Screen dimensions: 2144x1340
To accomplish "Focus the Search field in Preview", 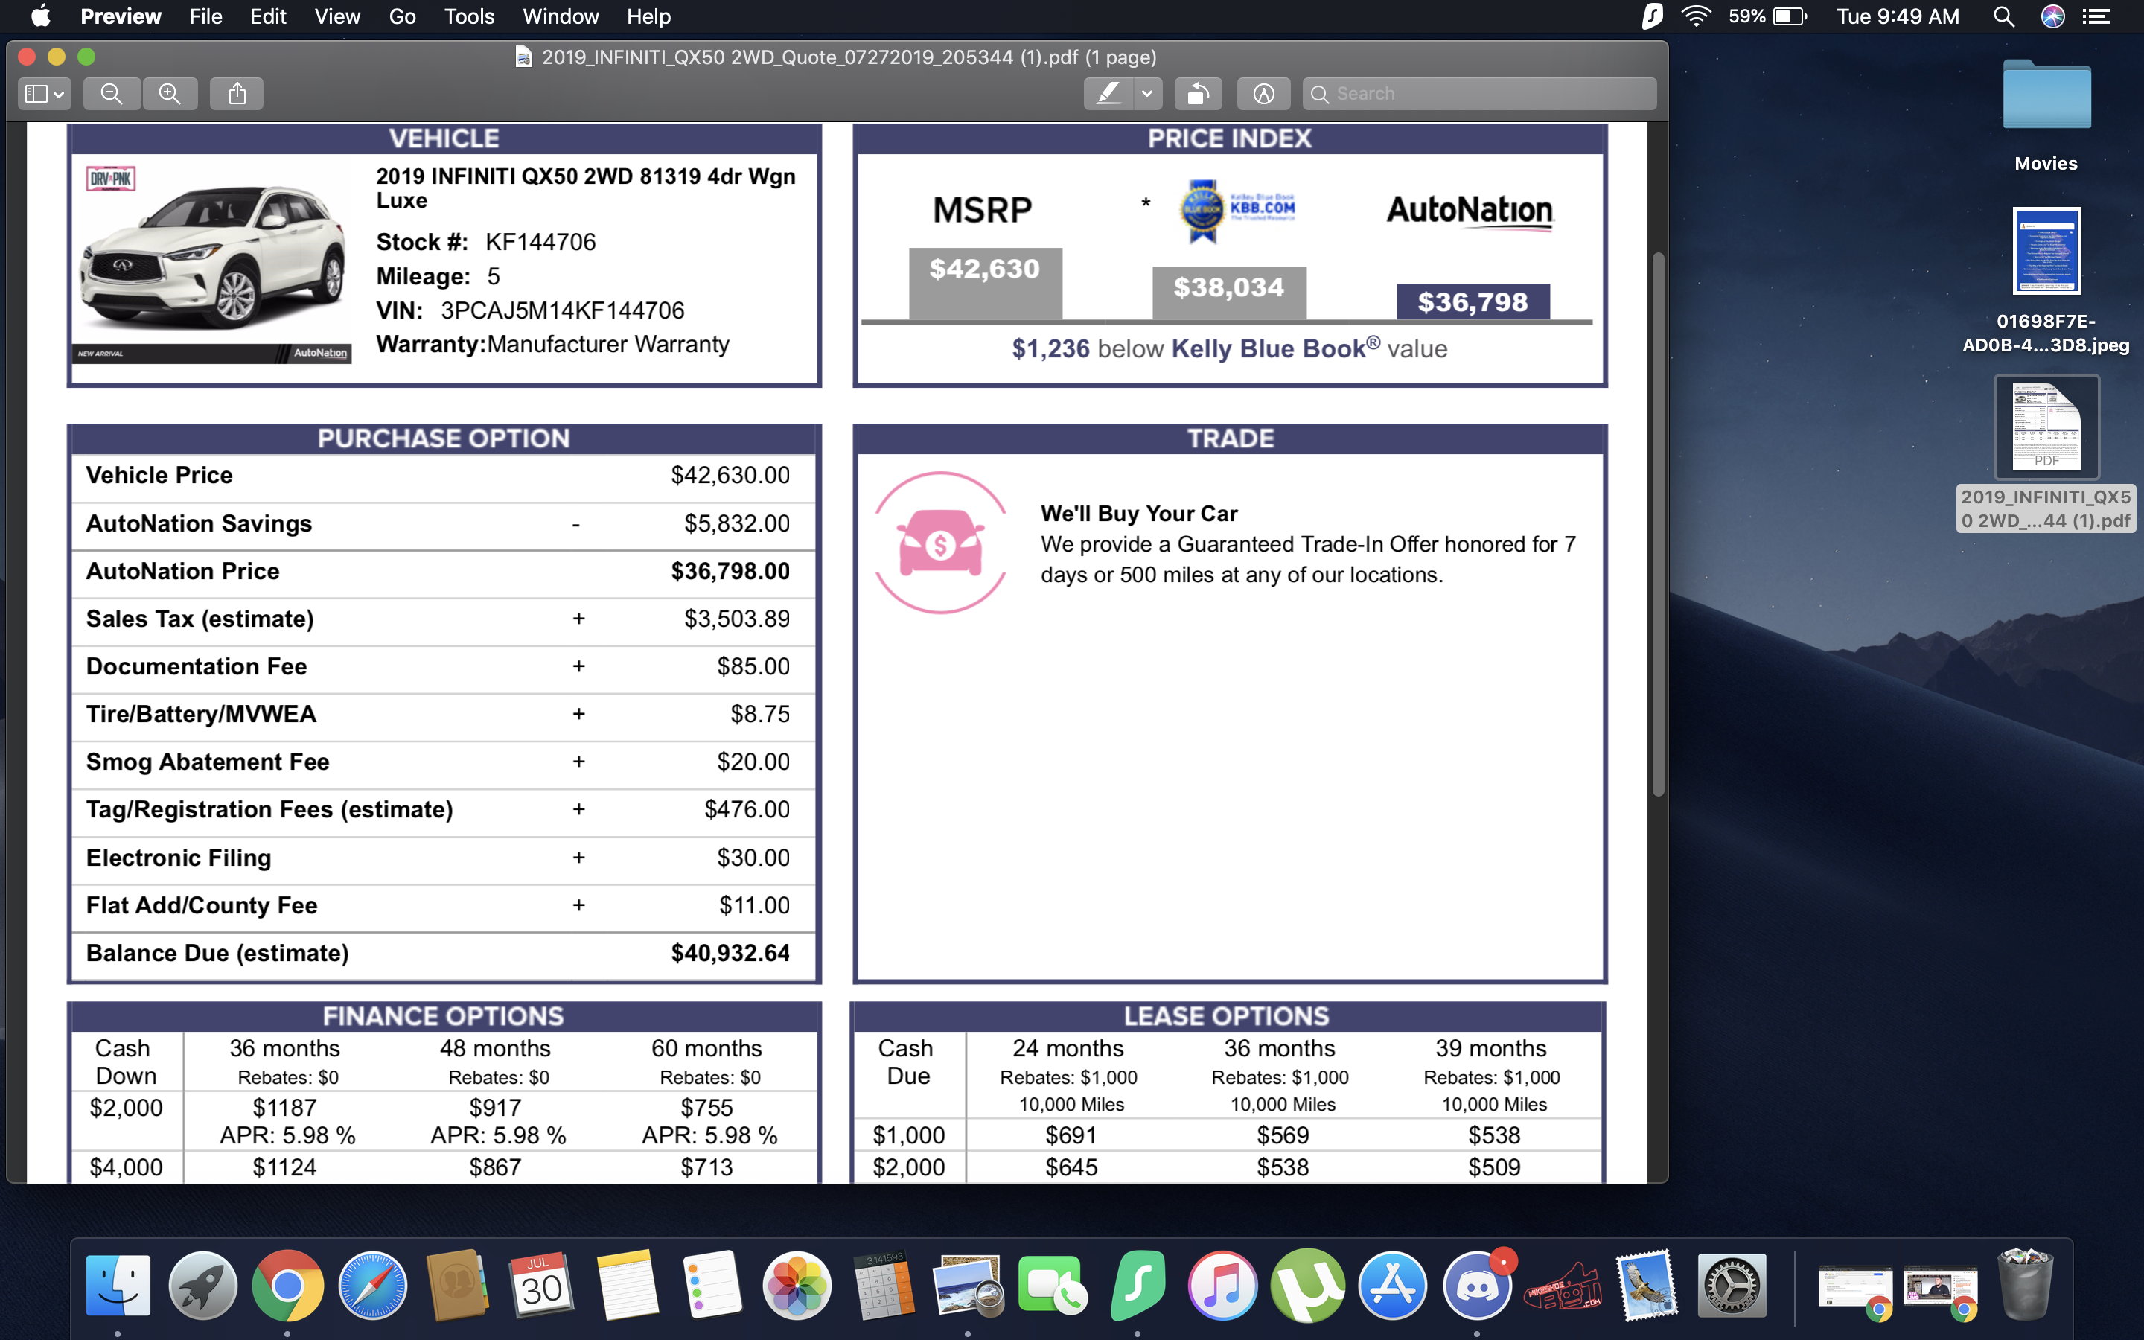I will [1479, 93].
